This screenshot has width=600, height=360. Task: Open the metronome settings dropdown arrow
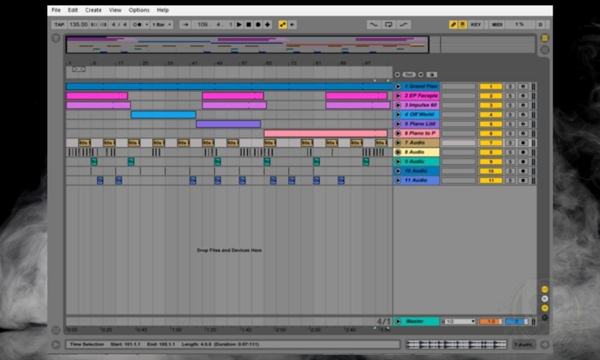[x=146, y=25]
